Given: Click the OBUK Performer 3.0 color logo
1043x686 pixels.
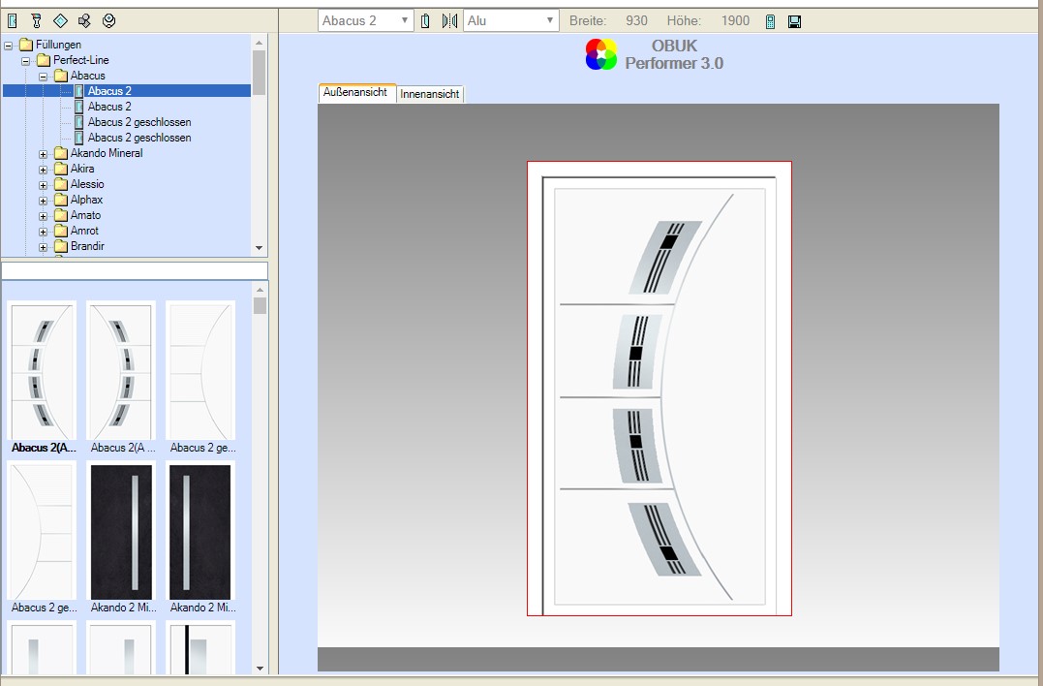Looking at the screenshot, I should pos(601,54).
